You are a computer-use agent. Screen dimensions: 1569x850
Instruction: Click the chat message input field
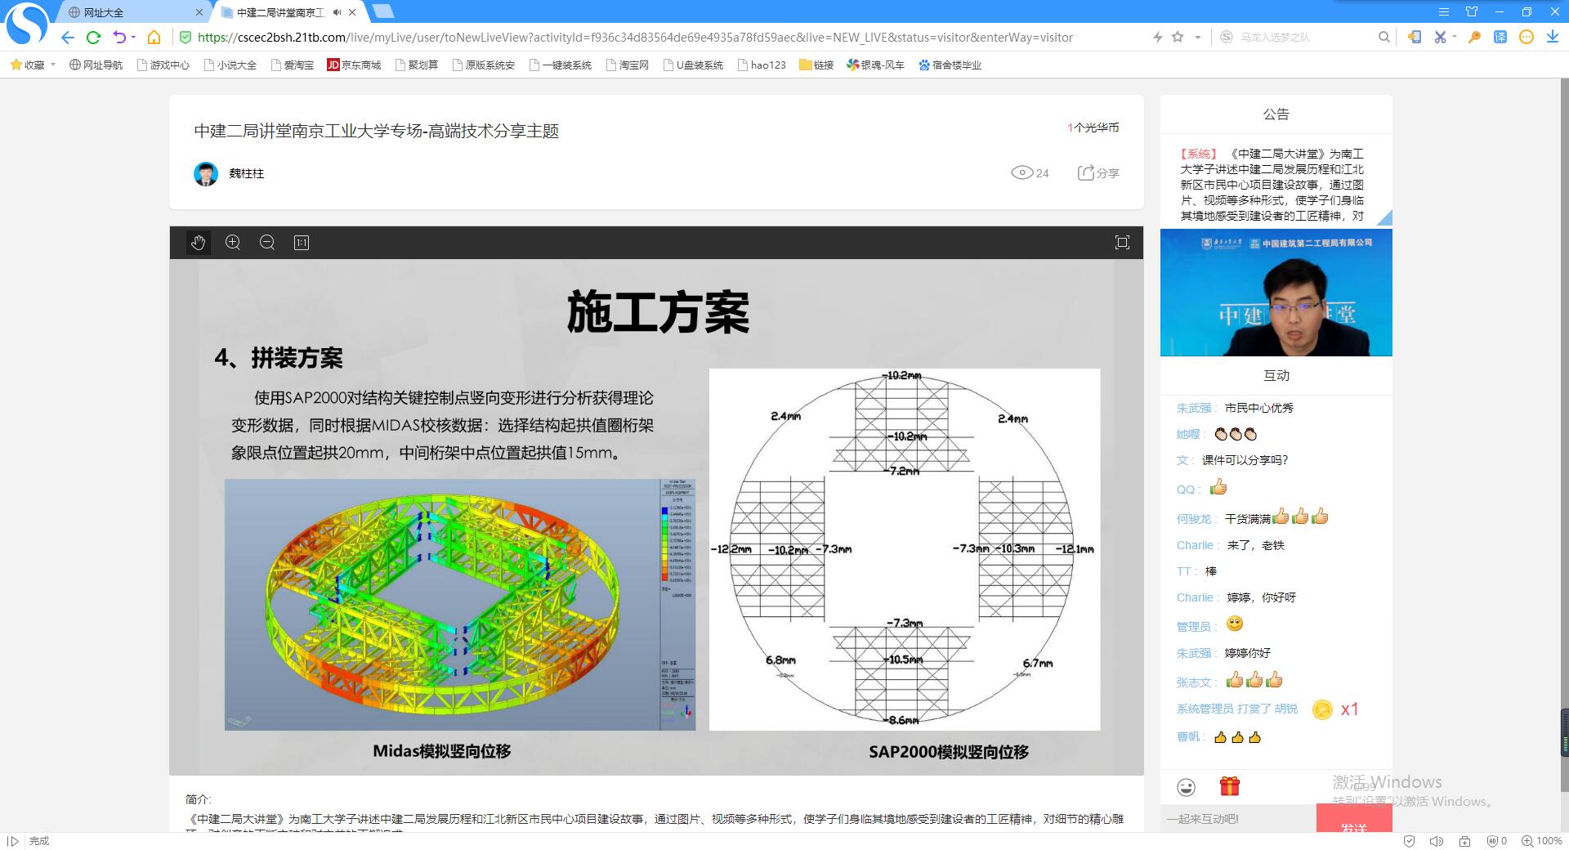(1237, 818)
